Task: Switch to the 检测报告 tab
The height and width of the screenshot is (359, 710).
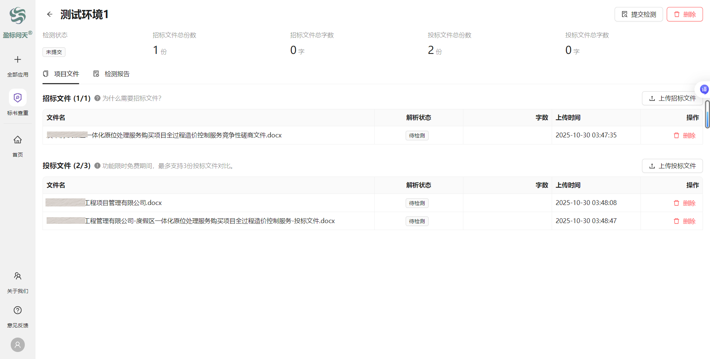Action: tap(111, 74)
